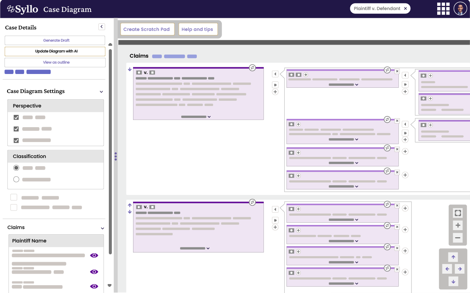Toggle third Perspective checkbox
The height and width of the screenshot is (293, 470).
click(x=16, y=141)
